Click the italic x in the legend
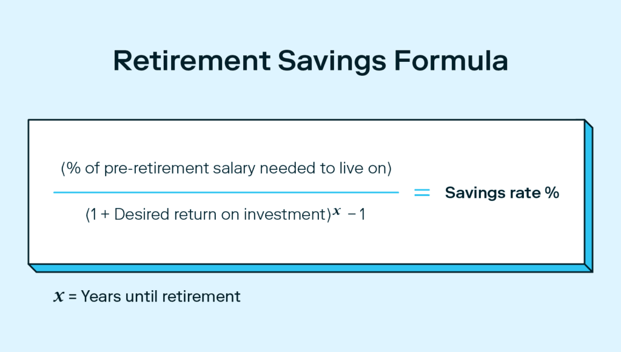The image size is (621, 352). coord(59,297)
